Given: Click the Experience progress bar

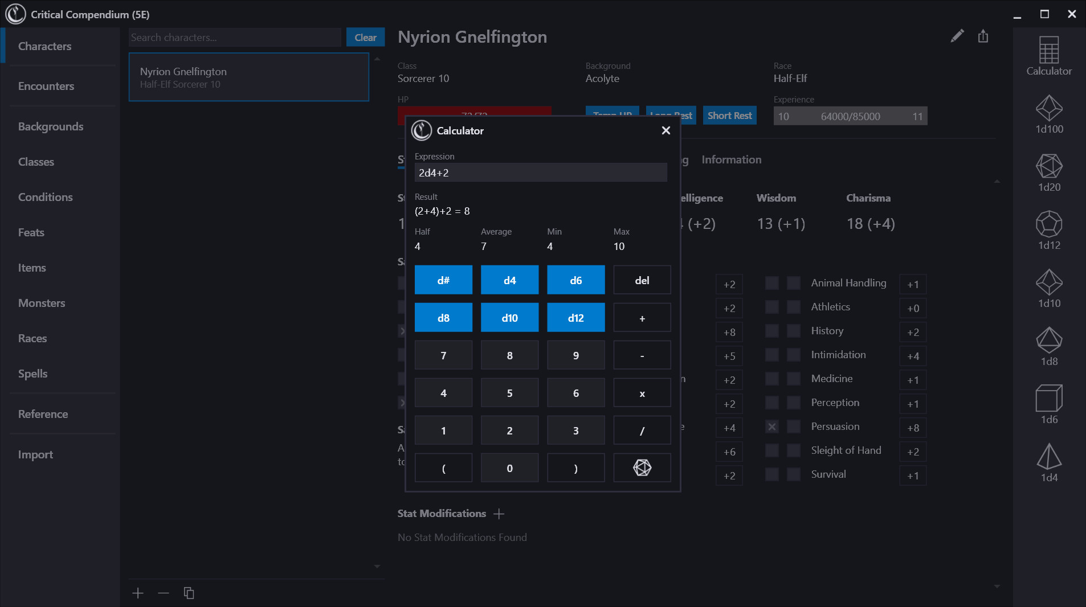Looking at the screenshot, I should pyautogui.click(x=850, y=116).
